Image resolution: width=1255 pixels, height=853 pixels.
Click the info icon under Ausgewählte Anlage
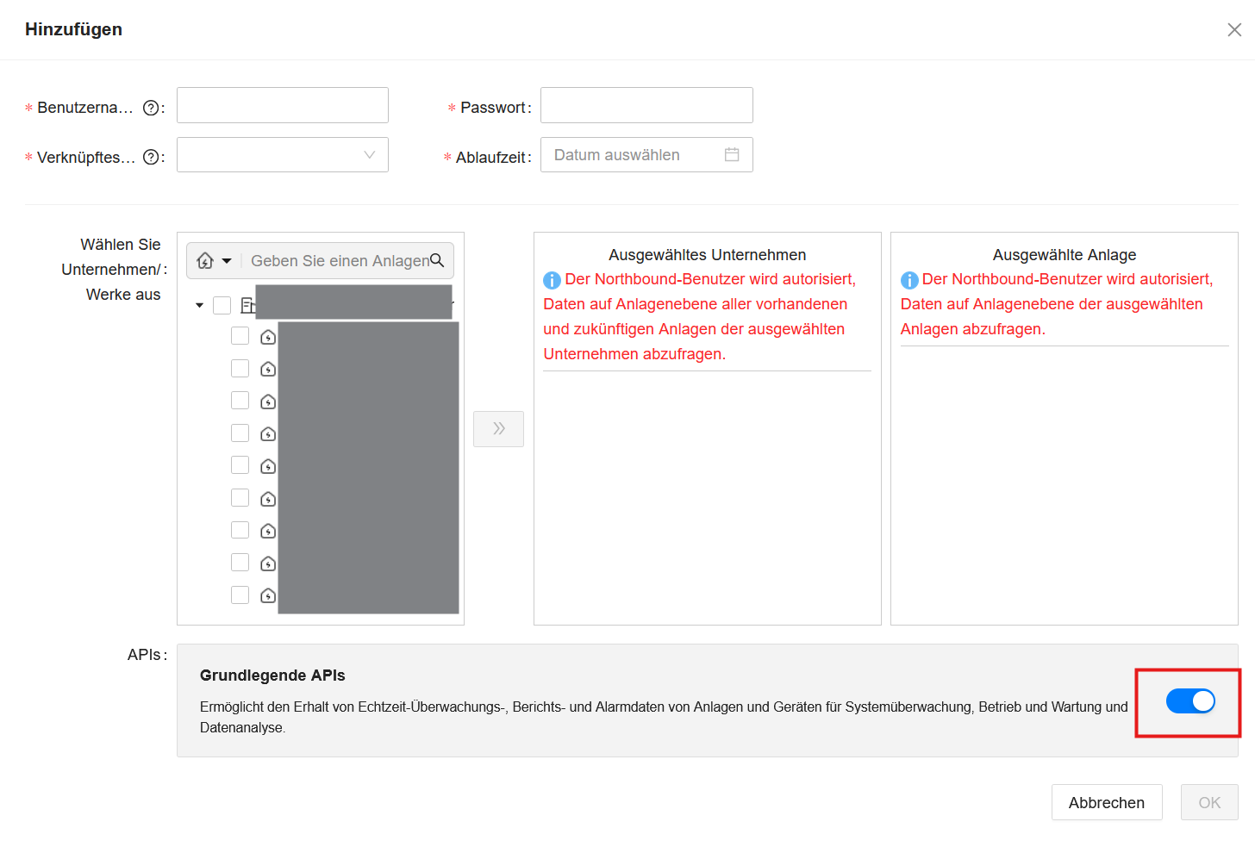908,279
